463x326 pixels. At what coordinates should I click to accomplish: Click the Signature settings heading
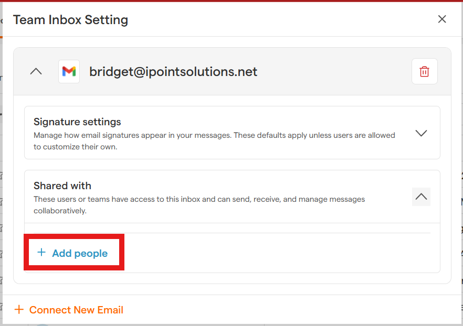coord(77,122)
